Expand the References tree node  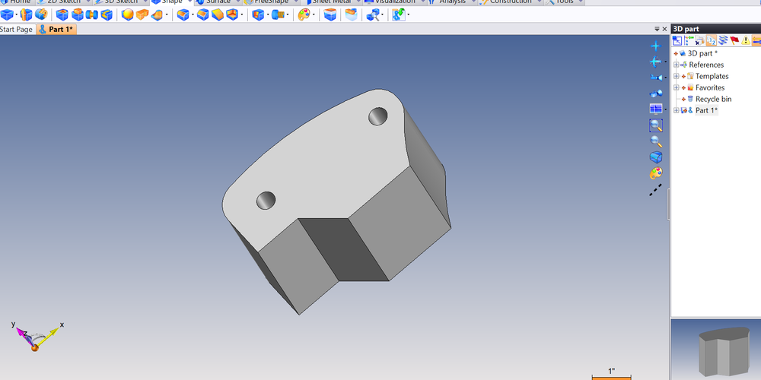[676, 65]
